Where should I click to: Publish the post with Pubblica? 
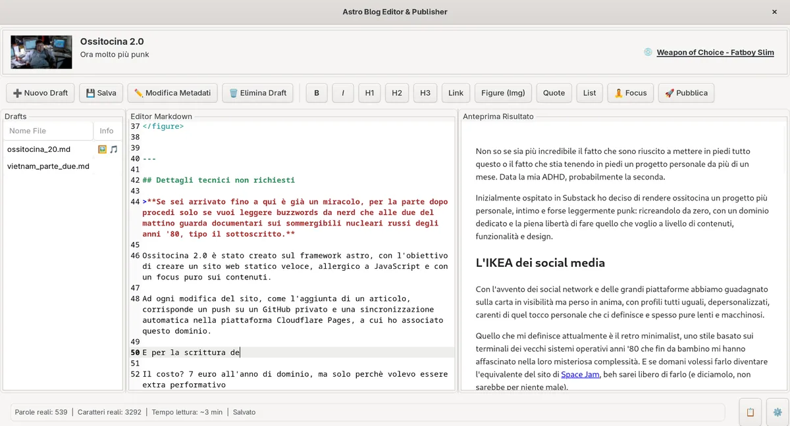(686, 93)
